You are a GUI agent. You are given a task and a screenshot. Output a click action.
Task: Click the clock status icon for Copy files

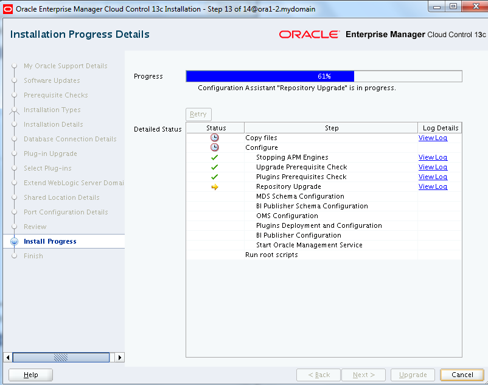[214, 138]
